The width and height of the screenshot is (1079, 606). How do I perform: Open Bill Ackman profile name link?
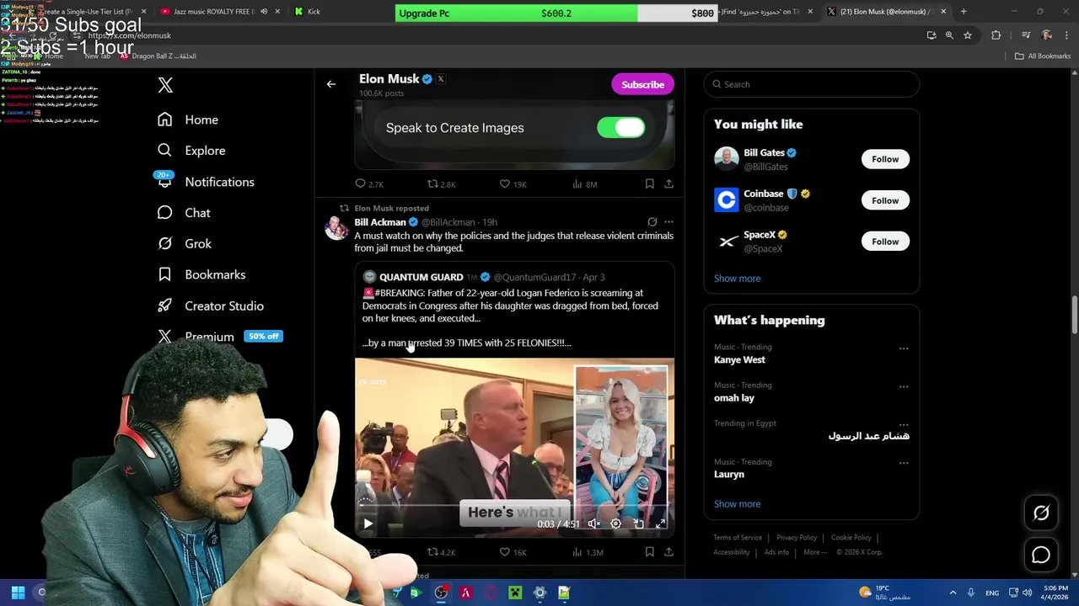[x=380, y=222]
